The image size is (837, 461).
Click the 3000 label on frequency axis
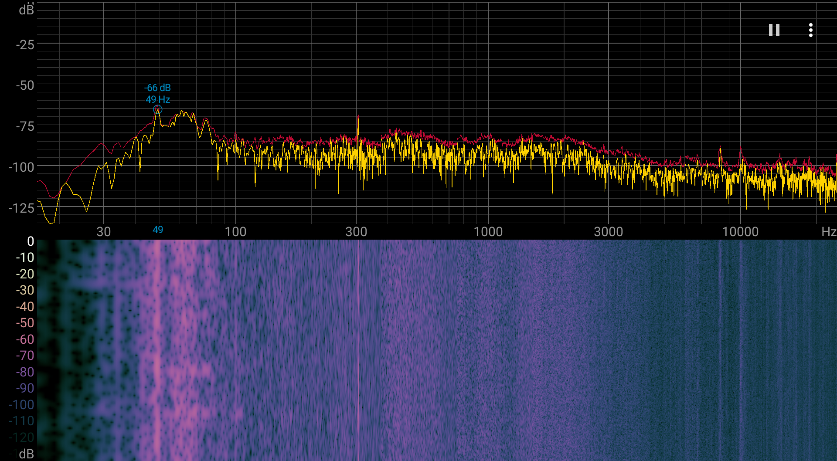click(x=609, y=231)
